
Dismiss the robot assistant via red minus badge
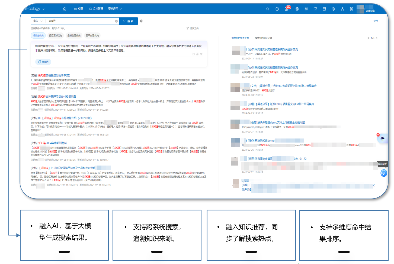378,135
